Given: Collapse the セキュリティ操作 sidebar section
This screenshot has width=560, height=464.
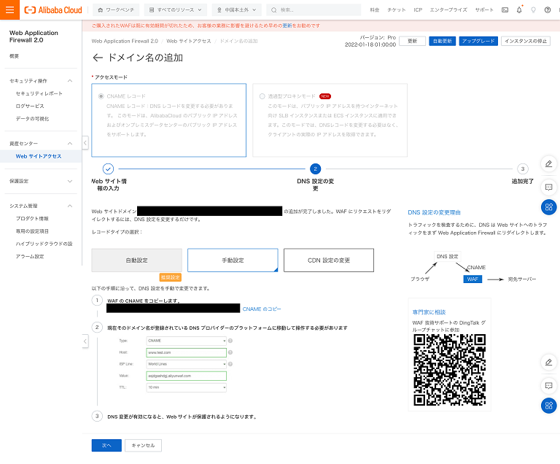Looking at the screenshot, I should coord(70,80).
